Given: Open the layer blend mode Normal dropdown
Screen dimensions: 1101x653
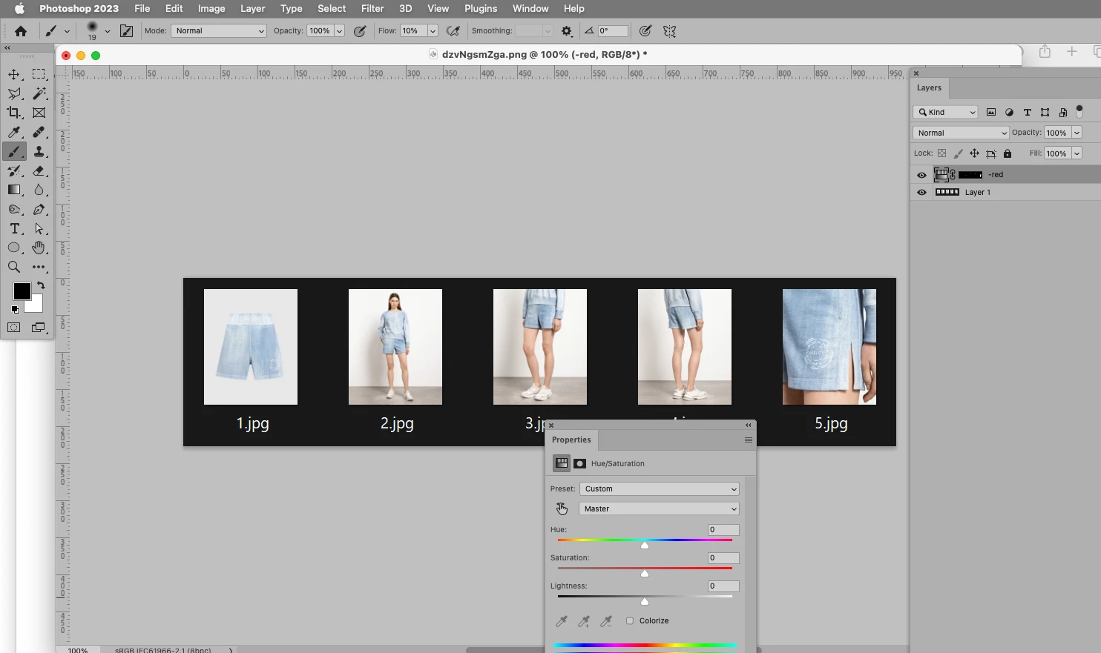Looking at the screenshot, I should point(961,133).
